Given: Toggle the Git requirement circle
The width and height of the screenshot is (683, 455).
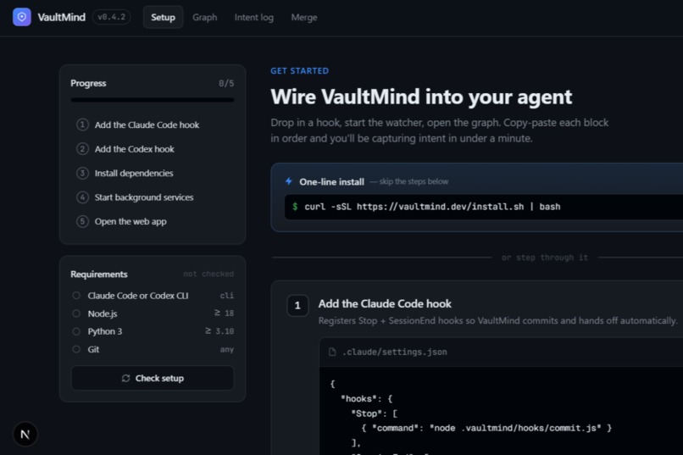Looking at the screenshot, I should [x=76, y=349].
